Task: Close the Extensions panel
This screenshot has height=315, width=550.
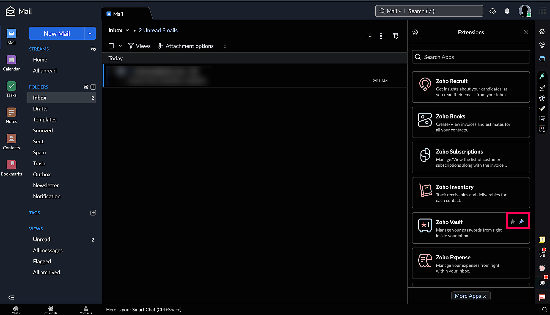Action: [x=526, y=32]
